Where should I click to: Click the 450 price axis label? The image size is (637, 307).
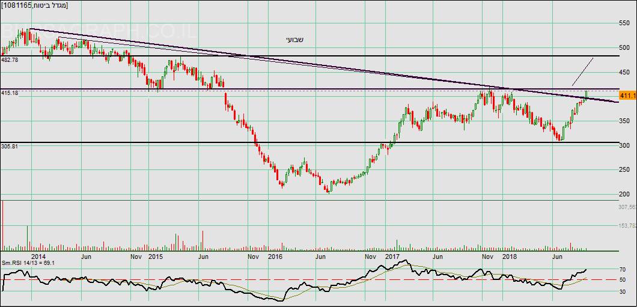625,73
